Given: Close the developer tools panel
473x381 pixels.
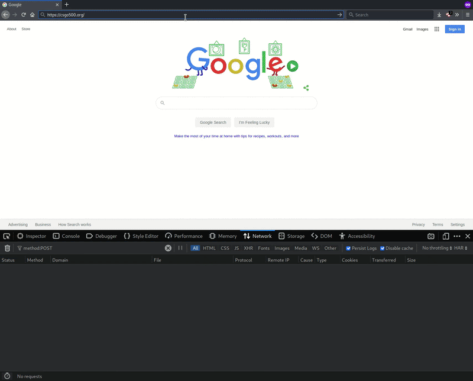Looking at the screenshot, I should tap(468, 236).
